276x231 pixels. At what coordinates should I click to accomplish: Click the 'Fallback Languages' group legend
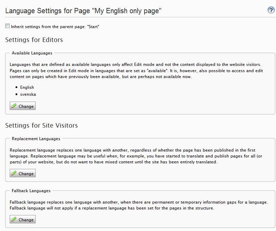31,190
